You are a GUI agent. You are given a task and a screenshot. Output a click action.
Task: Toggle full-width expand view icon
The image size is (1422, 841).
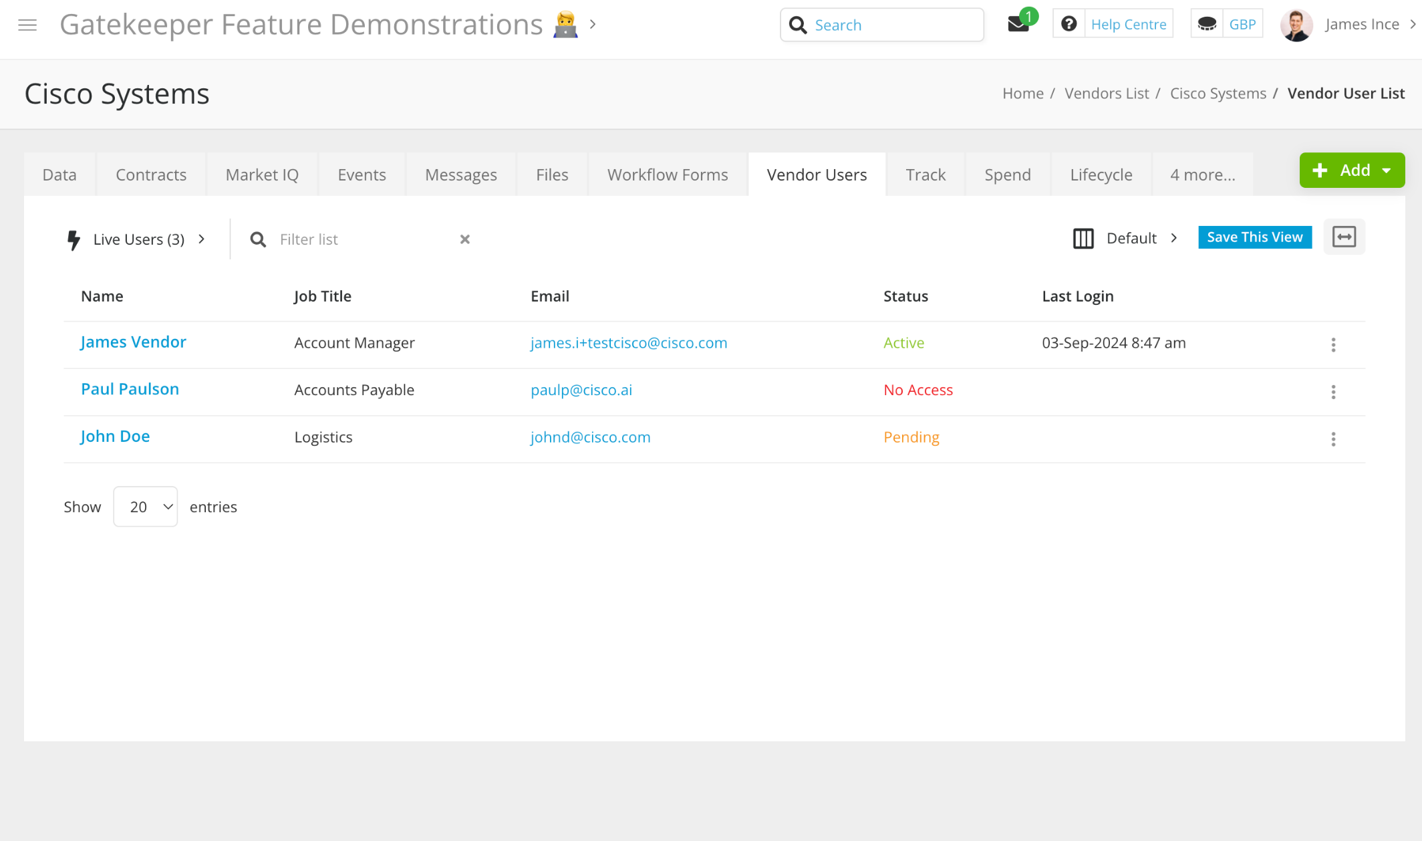click(x=1344, y=237)
